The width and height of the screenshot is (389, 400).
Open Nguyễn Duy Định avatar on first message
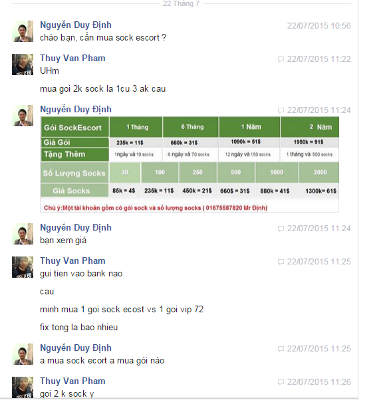23,31
